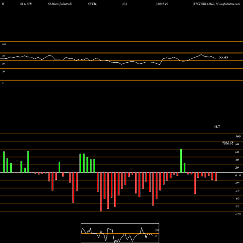Click the 70 label on RSI axis
The image size is (243, 243).
pos(3,56)
